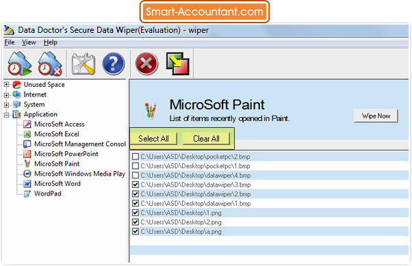The width and height of the screenshot is (412, 266).
Task: Click the MicroSoft PowerPoint icon
Action: click(27, 154)
